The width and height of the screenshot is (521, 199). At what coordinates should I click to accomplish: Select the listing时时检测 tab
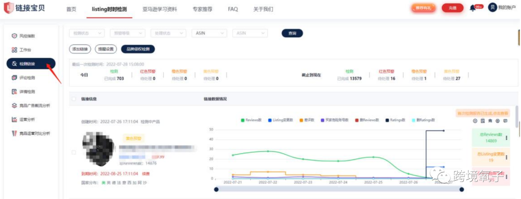pyautogui.click(x=109, y=9)
